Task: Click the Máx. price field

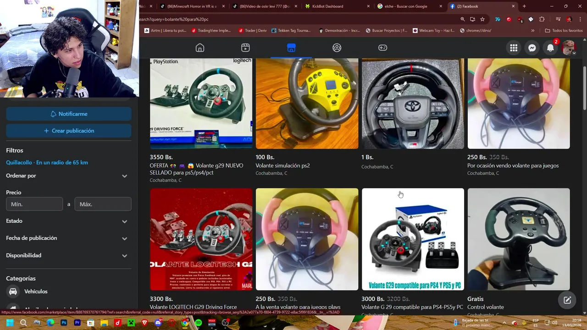Action: pos(103,204)
